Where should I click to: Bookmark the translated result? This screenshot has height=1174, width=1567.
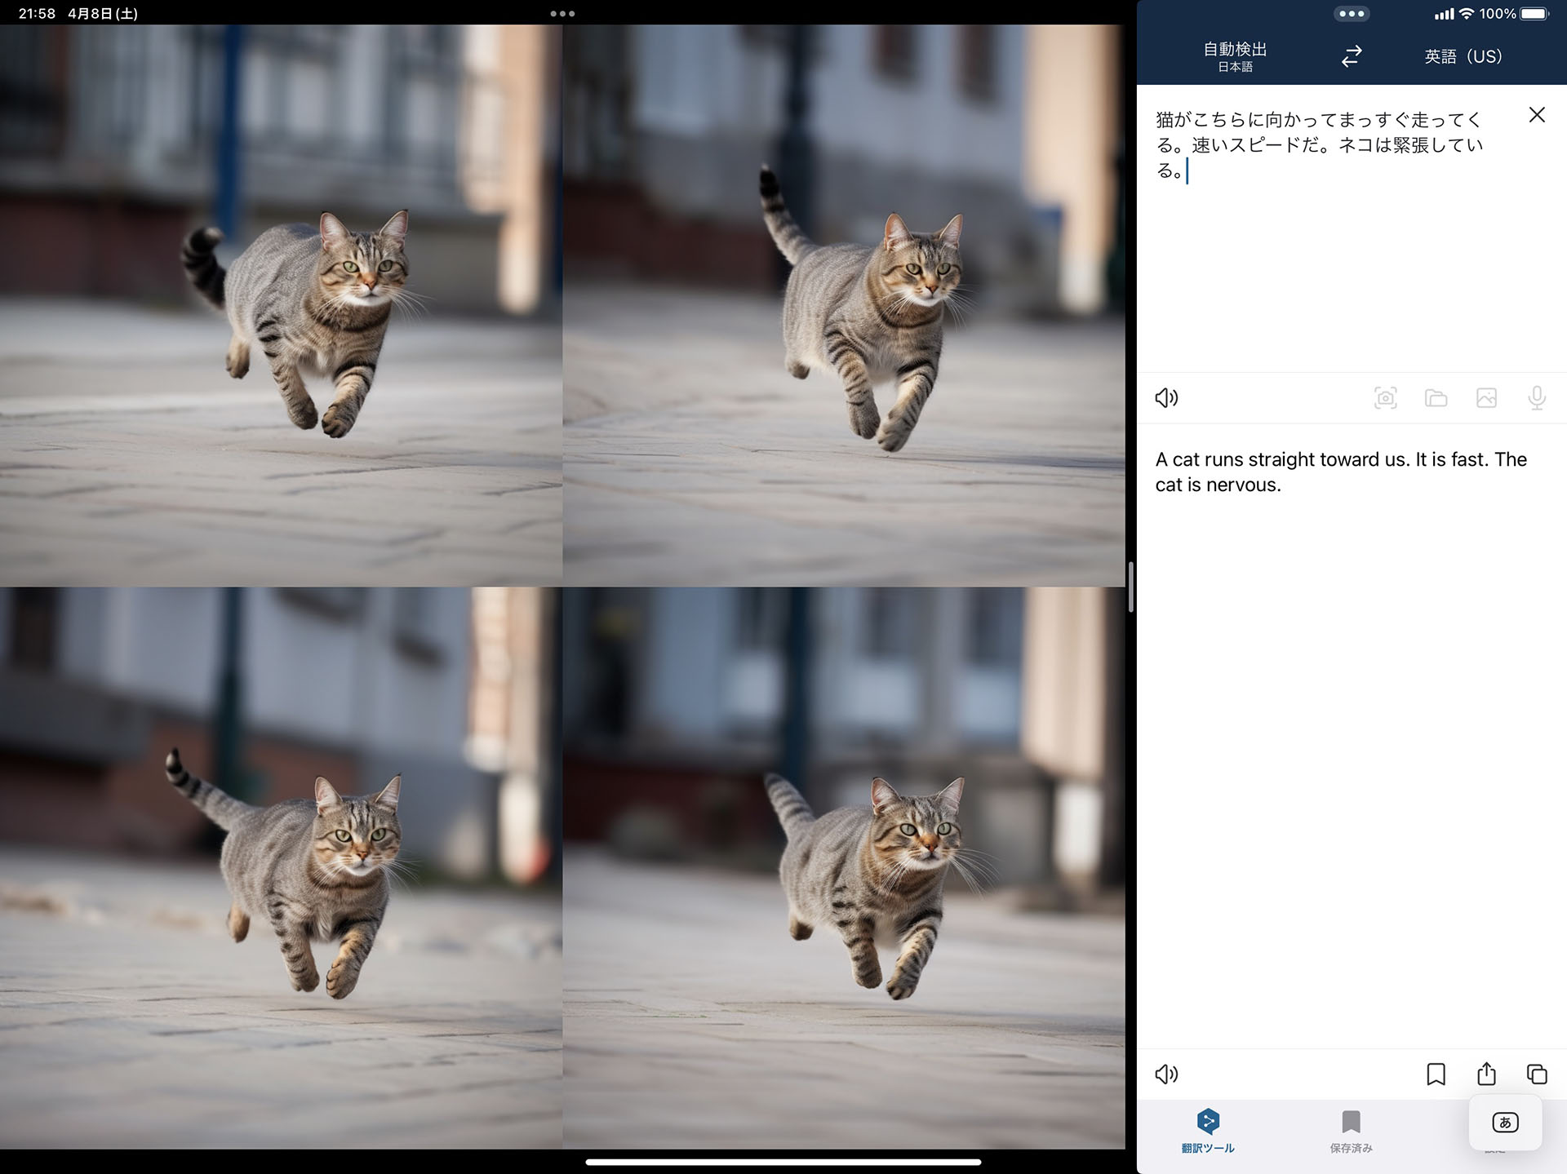click(1436, 1074)
